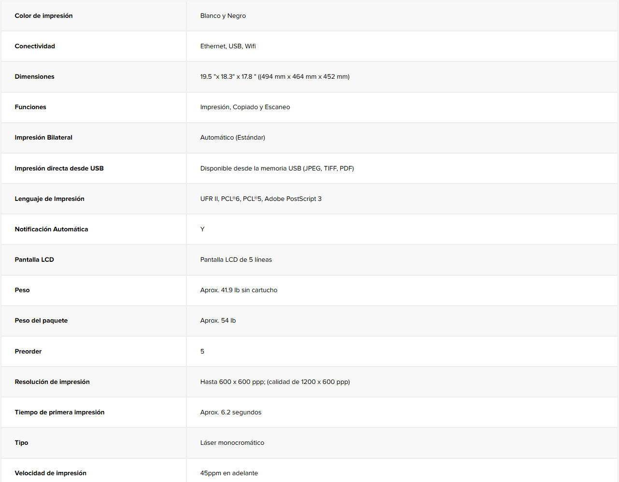Click the 'Lenguaje de Impresión' label

tap(49, 199)
